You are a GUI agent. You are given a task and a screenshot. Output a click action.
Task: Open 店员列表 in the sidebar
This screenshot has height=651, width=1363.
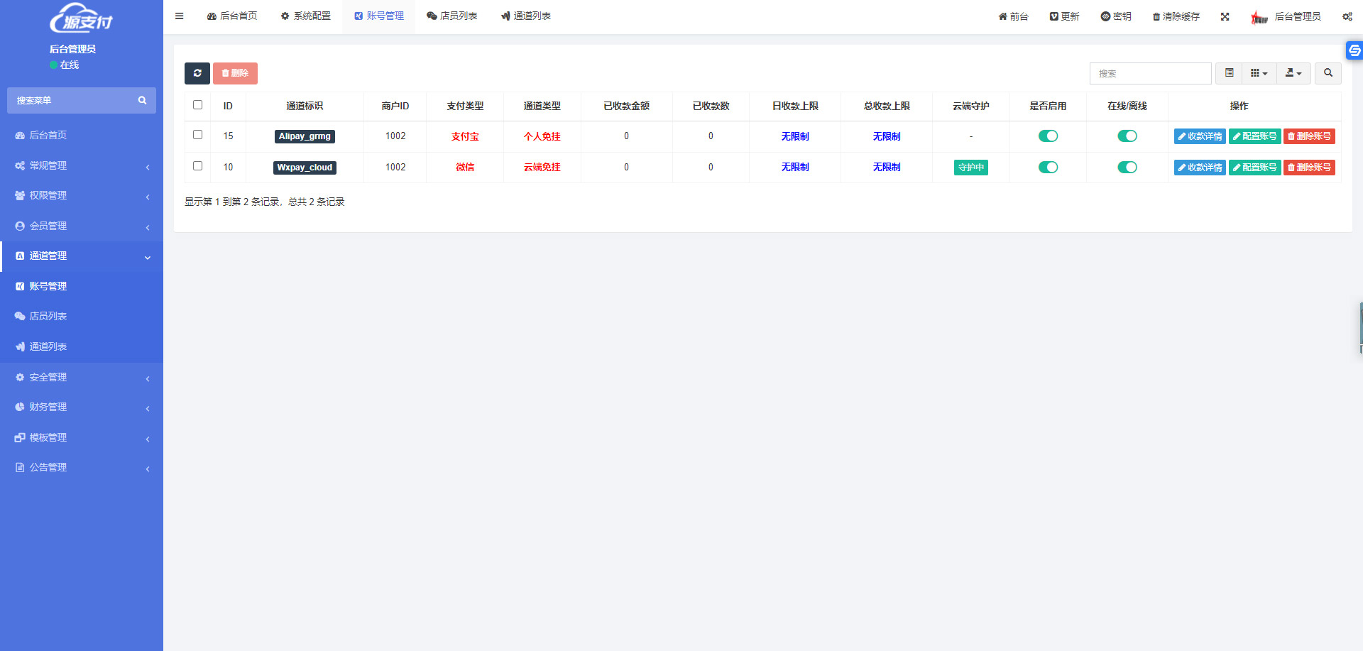click(x=48, y=317)
